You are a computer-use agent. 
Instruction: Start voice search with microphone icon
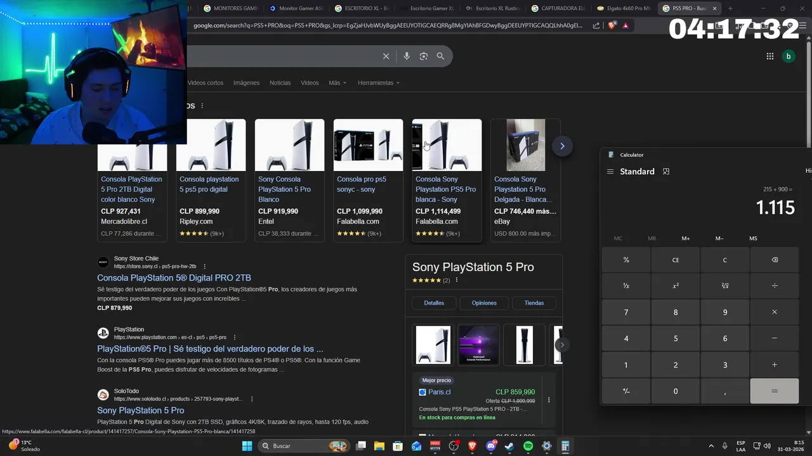407,56
